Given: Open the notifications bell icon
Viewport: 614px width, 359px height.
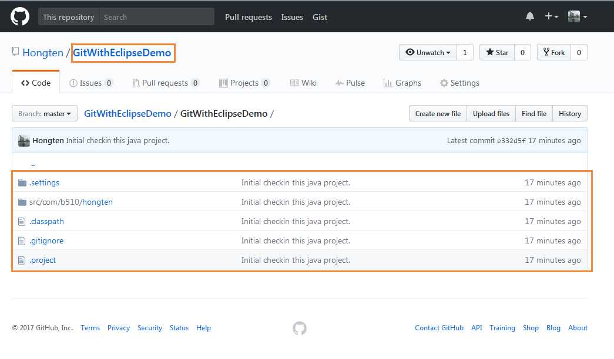Looking at the screenshot, I should [530, 16].
